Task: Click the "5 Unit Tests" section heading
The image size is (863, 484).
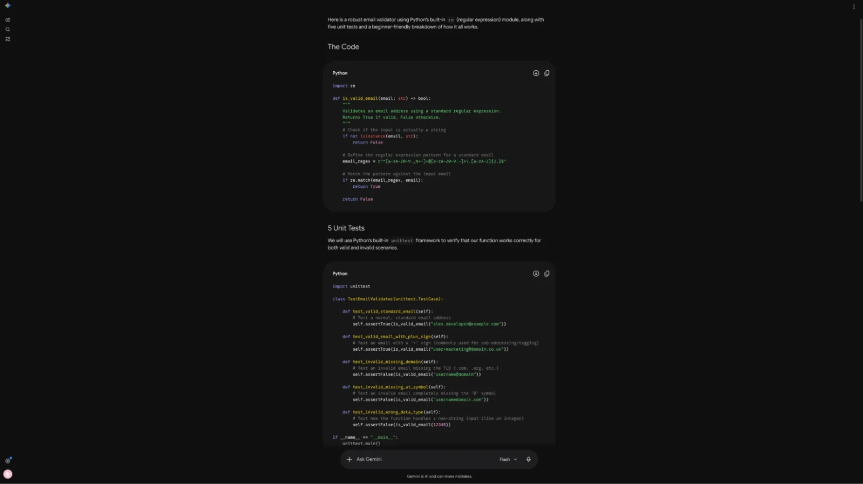Action: click(346, 228)
